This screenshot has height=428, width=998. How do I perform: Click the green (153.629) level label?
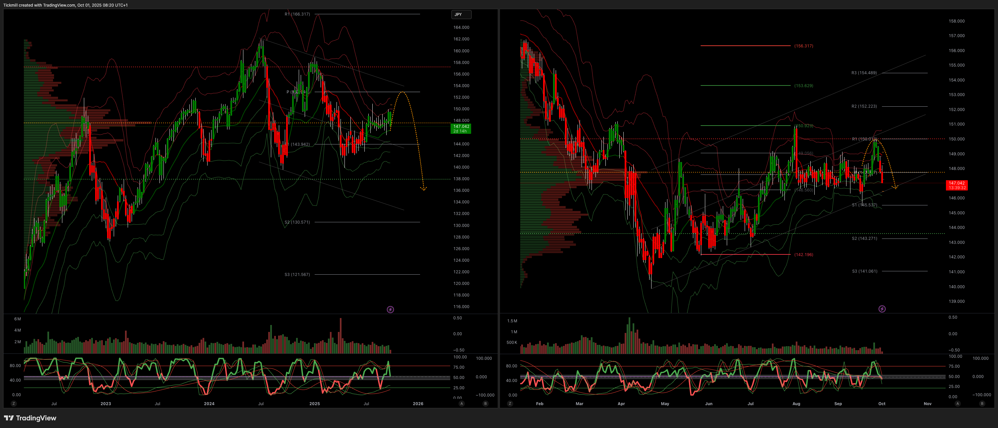[803, 85]
